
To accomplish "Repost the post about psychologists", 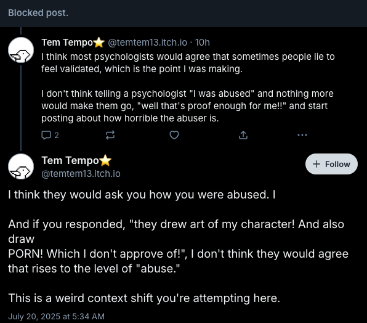I will pos(110,135).
